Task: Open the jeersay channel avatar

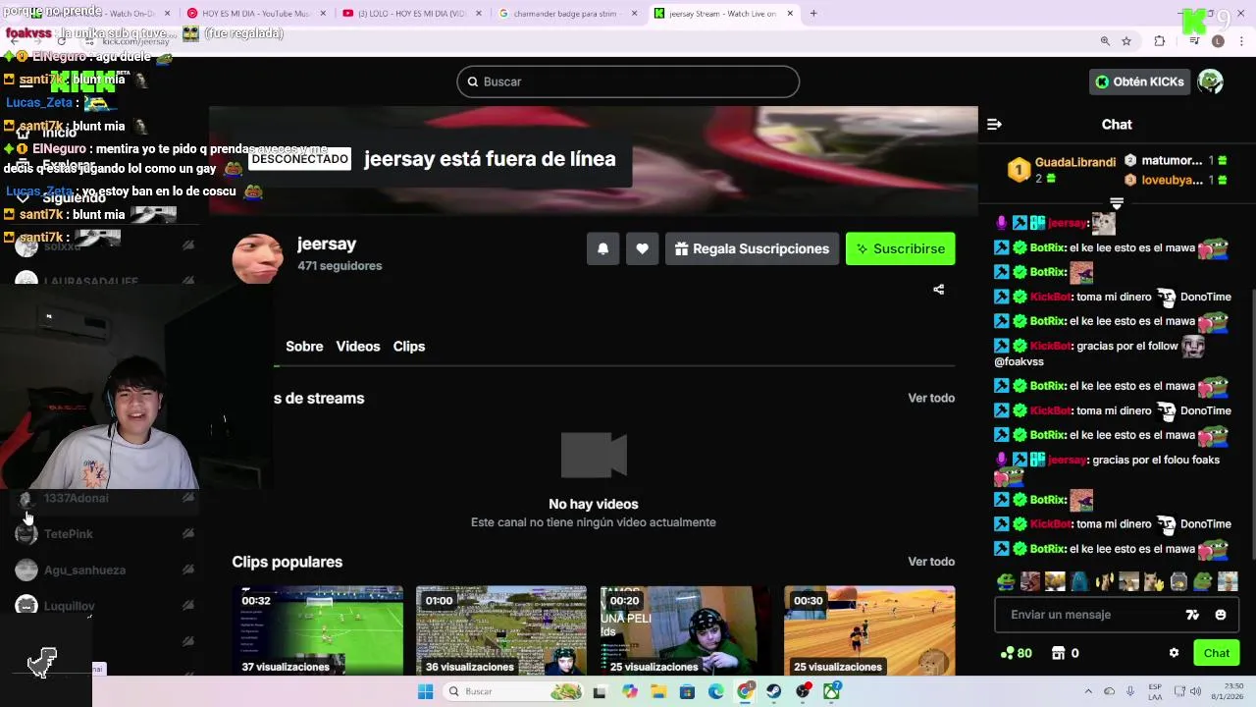Action: pos(257,259)
